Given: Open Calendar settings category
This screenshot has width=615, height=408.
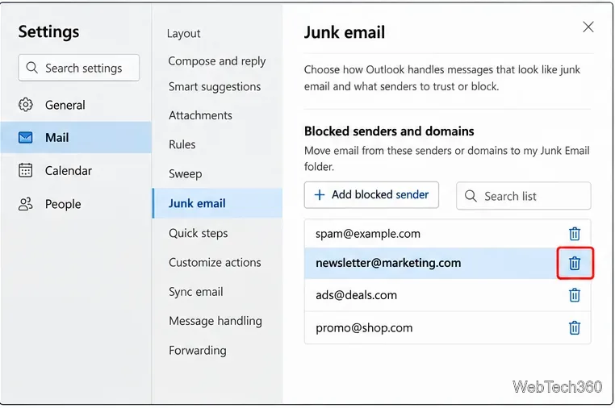Looking at the screenshot, I should 76,170.
